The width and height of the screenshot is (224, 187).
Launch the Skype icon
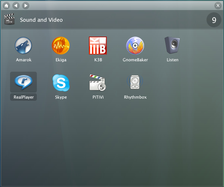coord(61,83)
